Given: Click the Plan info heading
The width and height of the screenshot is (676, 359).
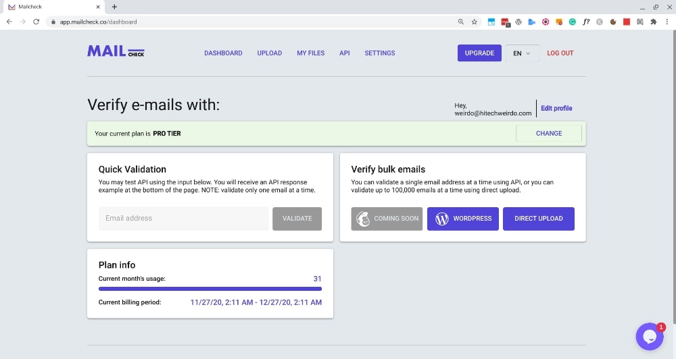Looking at the screenshot, I should click(x=117, y=265).
